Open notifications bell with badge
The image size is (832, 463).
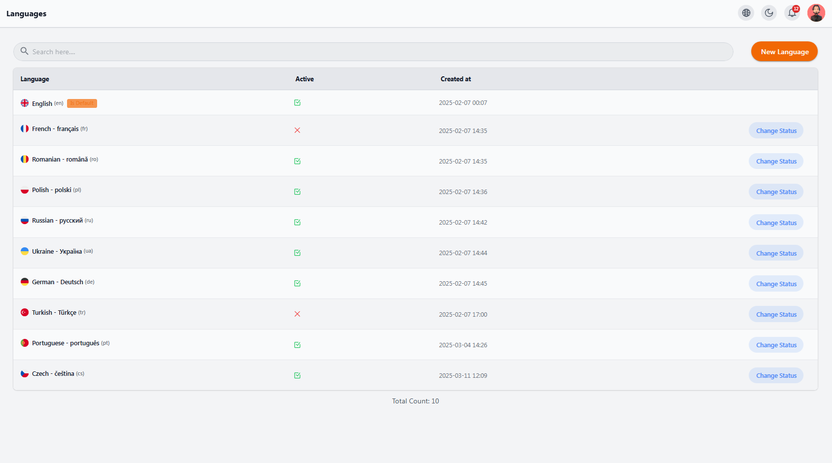pyautogui.click(x=792, y=13)
